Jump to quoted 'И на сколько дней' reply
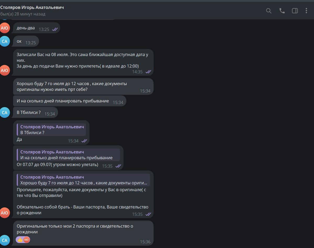The image size is (314, 248). pyautogui.click(x=68, y=155)
